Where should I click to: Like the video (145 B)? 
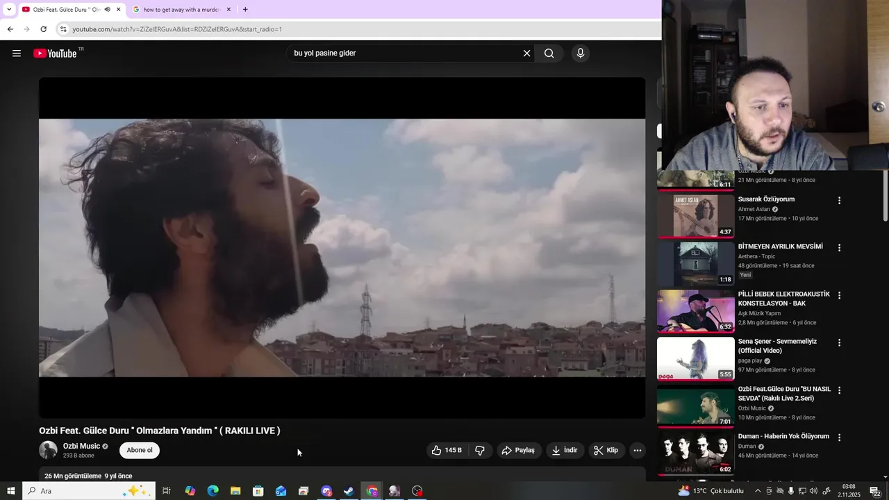447,450
